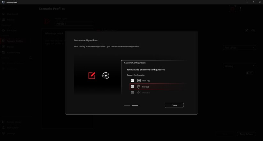Open User Center in the sidebar
263x141 pixels.
coord(12,128)
